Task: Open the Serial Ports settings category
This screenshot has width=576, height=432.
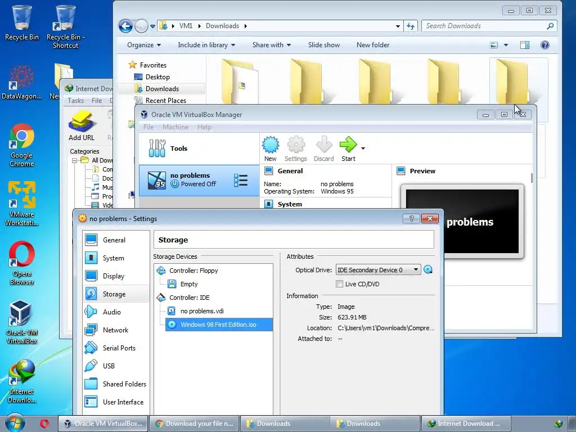Action: click(x=116, y=348)
